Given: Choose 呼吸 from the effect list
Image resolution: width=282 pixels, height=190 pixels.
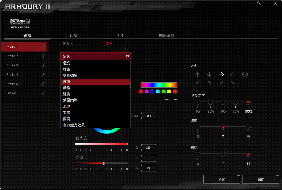Looking at the screenshot, I should point(95,69).
